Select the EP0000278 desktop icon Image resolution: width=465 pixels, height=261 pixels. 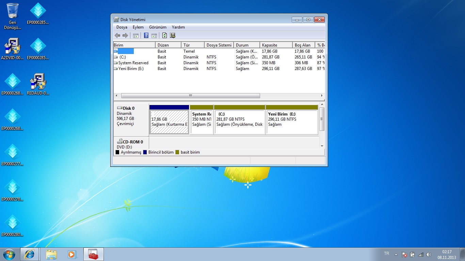(13, 190)
